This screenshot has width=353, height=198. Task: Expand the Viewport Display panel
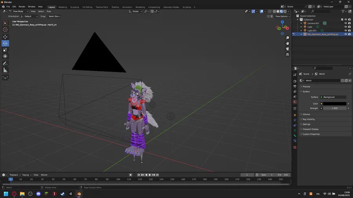(326, 129)
